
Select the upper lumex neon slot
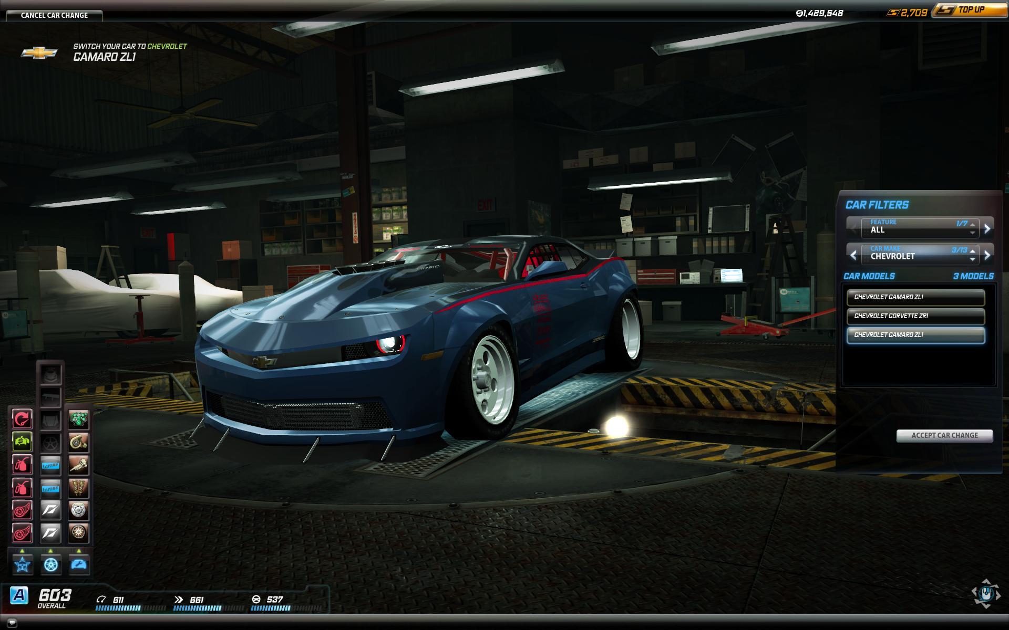pos(51,465)
